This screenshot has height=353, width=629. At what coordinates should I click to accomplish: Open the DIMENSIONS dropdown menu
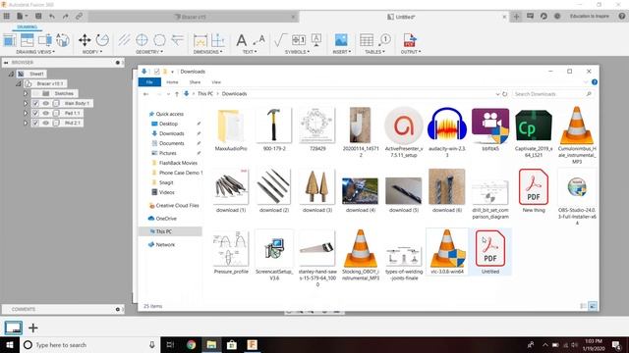[x=207, y=52]
